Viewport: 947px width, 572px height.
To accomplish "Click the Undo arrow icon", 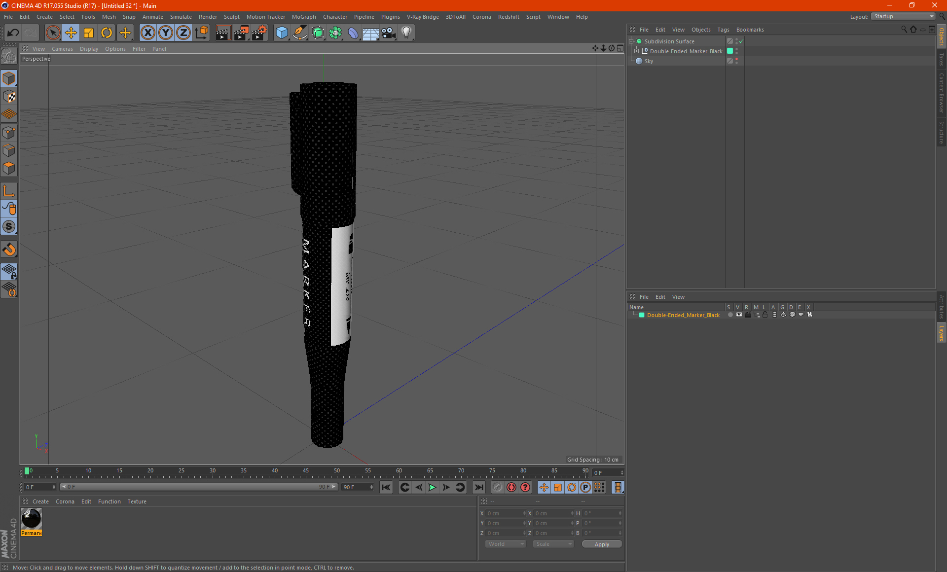I will pyautogui.click(x=13, y=33).
